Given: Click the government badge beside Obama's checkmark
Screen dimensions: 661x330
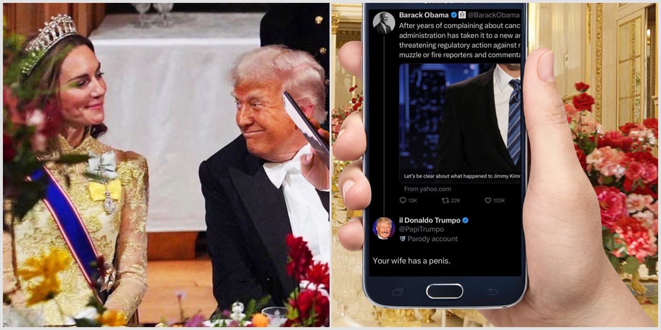Looking at the screenshot, I should 462,15.
